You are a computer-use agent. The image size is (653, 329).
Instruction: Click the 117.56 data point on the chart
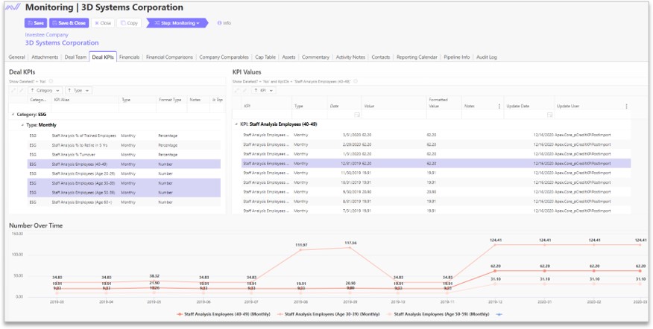(x=349, y=247)
